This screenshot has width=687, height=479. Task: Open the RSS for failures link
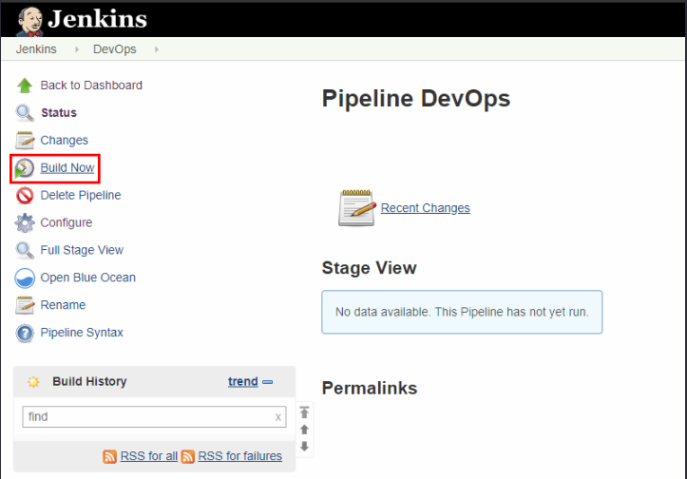[x=240, y=456]
